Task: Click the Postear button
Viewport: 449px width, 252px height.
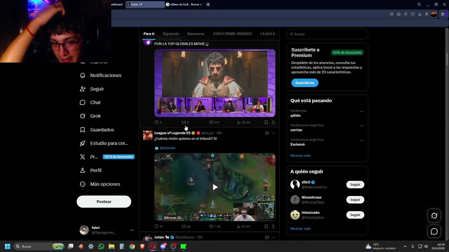Action: [x=104, y=202]
